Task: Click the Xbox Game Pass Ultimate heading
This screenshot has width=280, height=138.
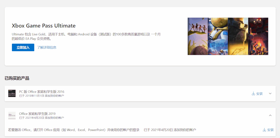Action: coord(44,26)
